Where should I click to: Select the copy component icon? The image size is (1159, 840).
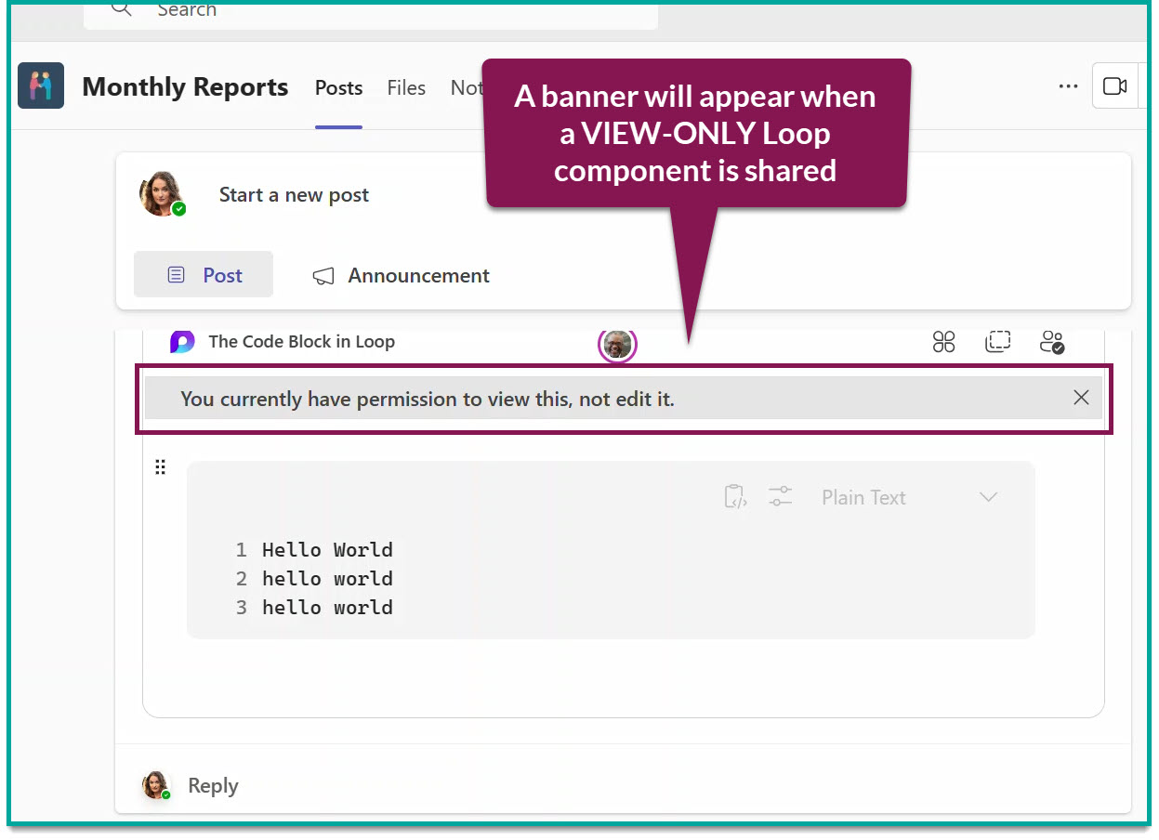coord(998,342)
